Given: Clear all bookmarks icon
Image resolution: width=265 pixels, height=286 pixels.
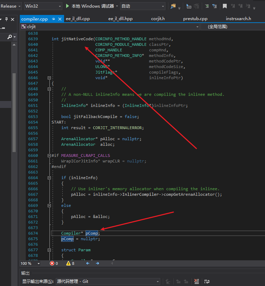Looking at the screenshot, I should coord(248,6).
